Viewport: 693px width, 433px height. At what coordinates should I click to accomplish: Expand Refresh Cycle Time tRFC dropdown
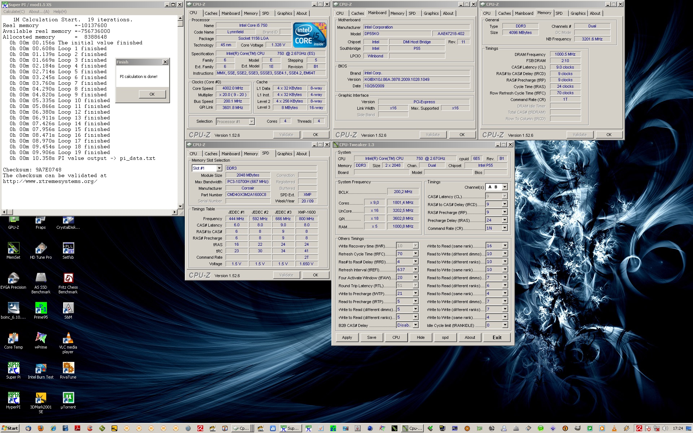point(415,254)
